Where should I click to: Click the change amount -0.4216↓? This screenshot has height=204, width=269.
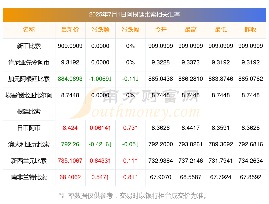(x=100, y=144)
